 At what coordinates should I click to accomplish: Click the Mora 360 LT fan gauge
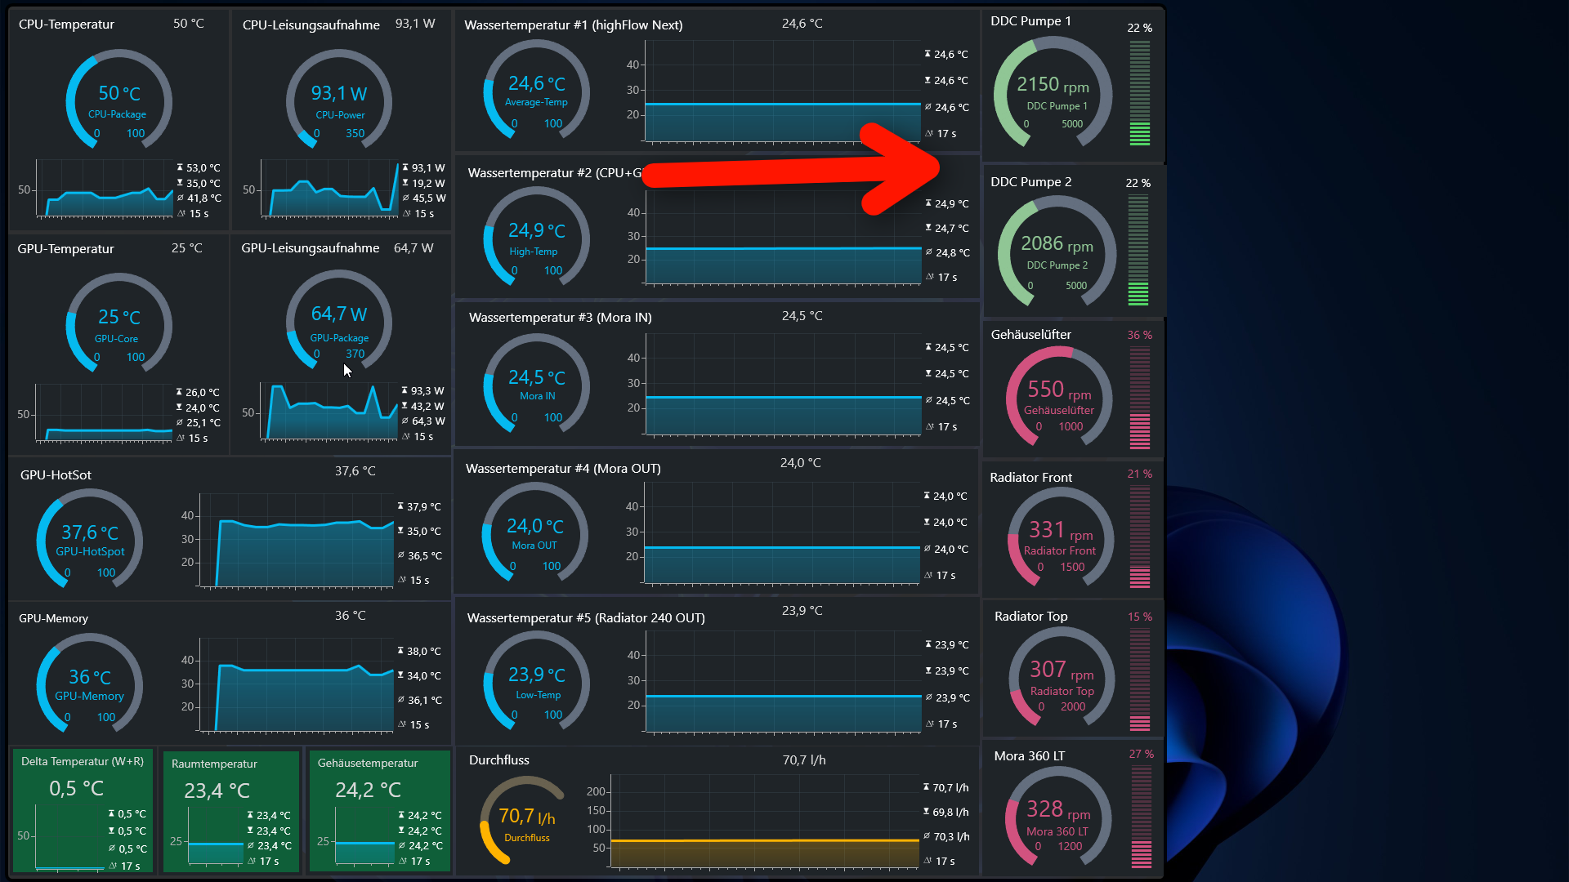coord(1057,818)
